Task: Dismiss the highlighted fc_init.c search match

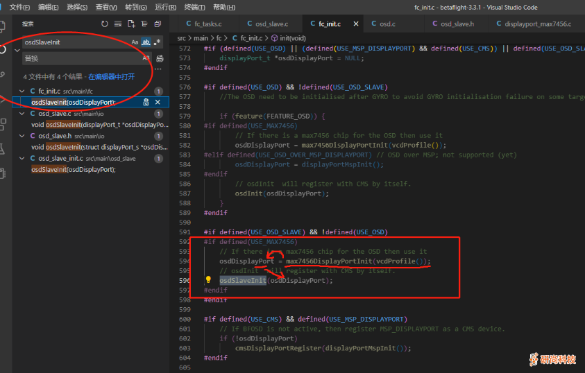Action: pyautogui.click(x=158, y=102)
